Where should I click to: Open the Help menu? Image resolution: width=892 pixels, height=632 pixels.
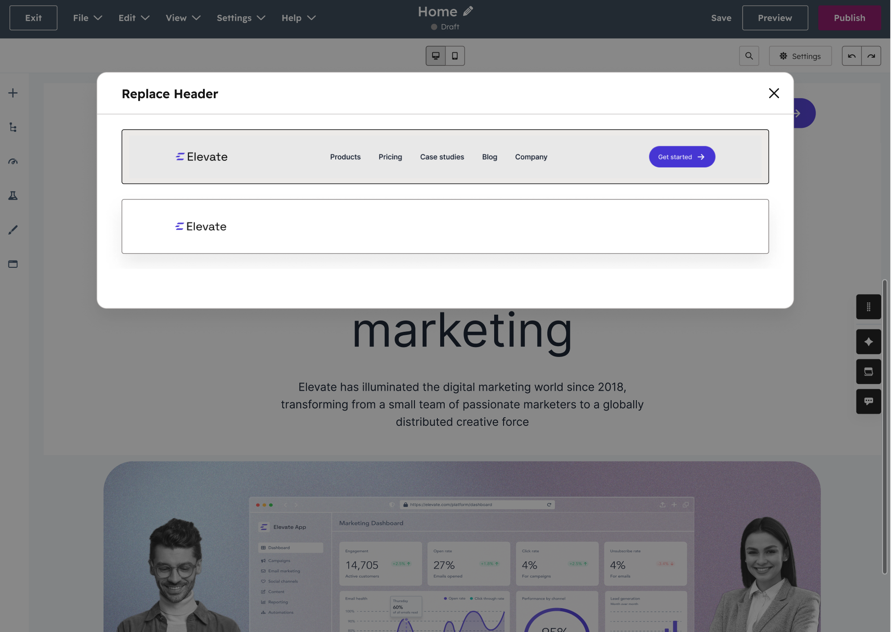click(298, 18)
